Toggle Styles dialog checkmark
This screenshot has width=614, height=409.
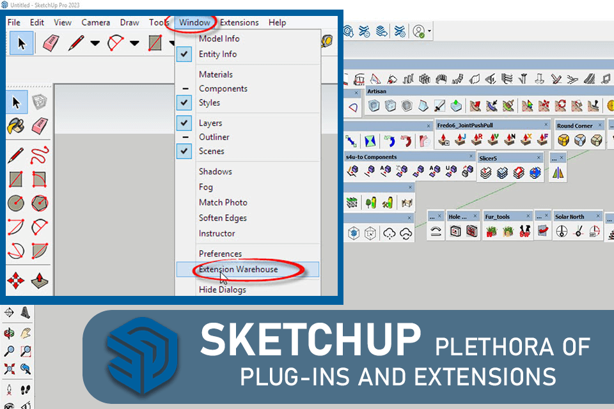click(184, 102)
